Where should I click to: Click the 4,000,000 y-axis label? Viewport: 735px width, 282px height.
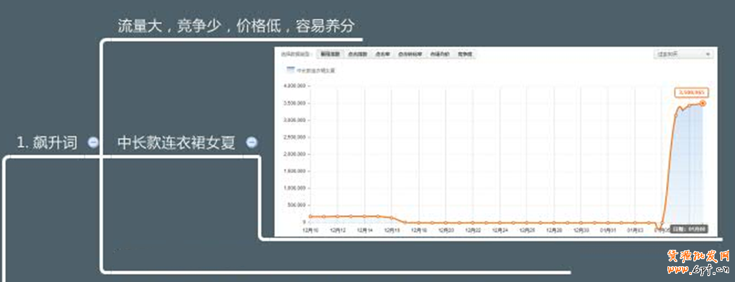click(295, 86)
